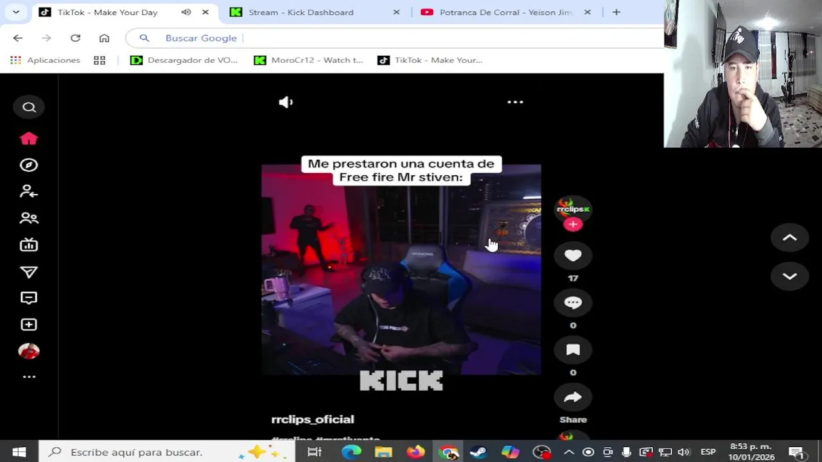This screenshot has height=462, width=822.
Task: Open TikTok search in left sidebar
Action: (x=29, y=107)
